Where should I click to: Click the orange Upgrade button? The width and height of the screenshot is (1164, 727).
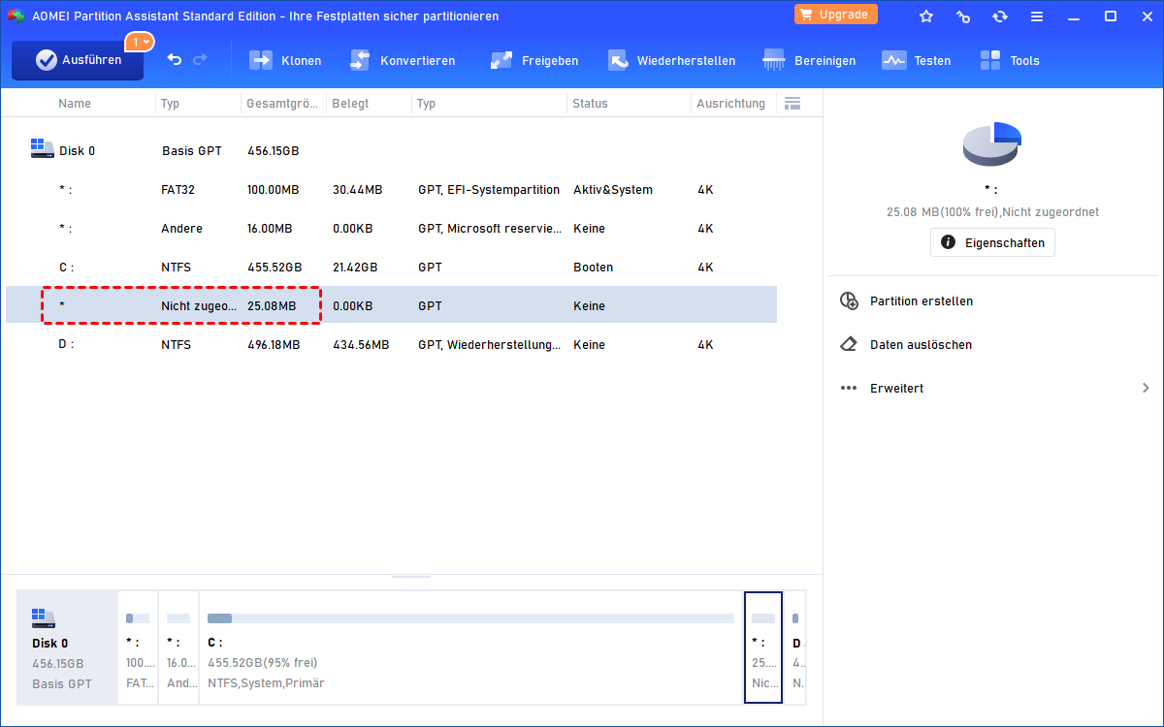click(836, 14)
